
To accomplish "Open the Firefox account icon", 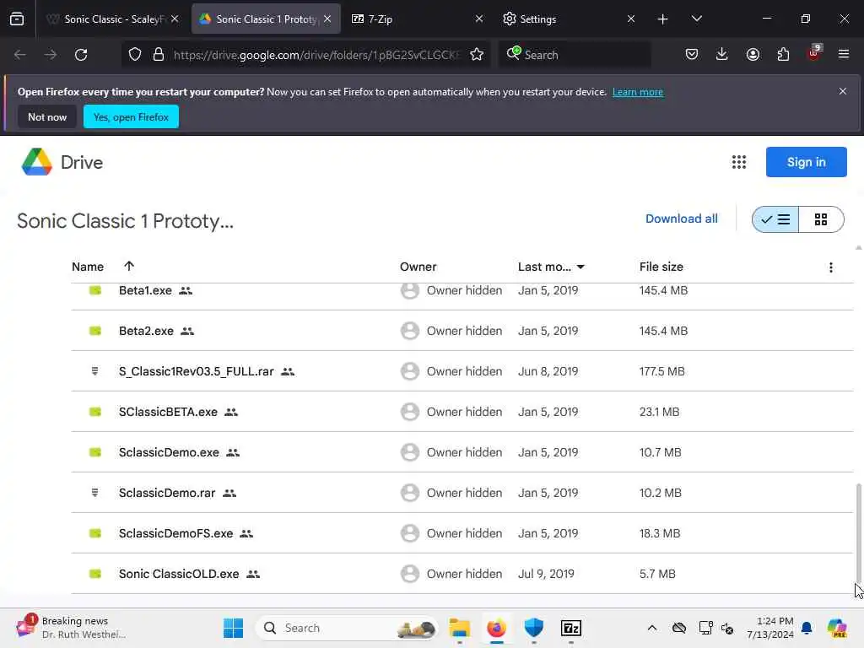I will click(753, 55).
